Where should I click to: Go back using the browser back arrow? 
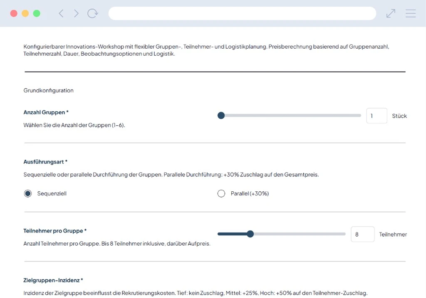click(61, 13)
